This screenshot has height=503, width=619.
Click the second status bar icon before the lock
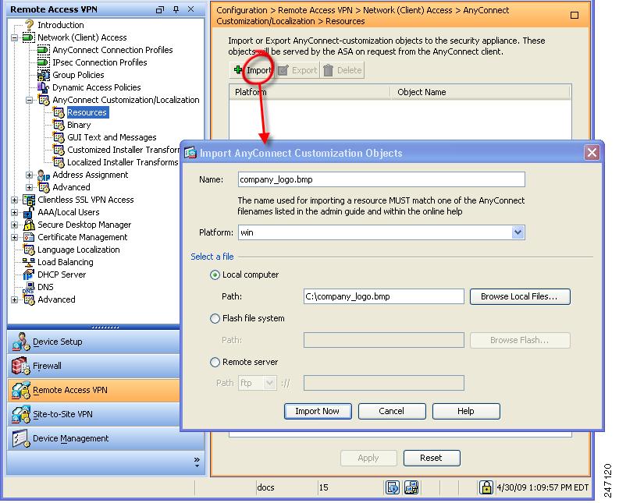(411, 487)
